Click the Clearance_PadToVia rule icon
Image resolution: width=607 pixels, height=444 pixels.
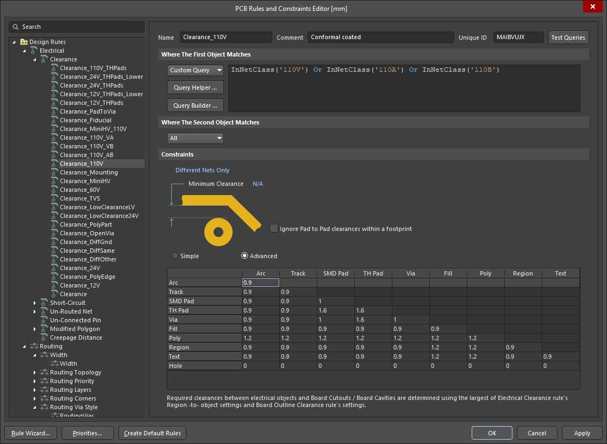click(54, 111)
